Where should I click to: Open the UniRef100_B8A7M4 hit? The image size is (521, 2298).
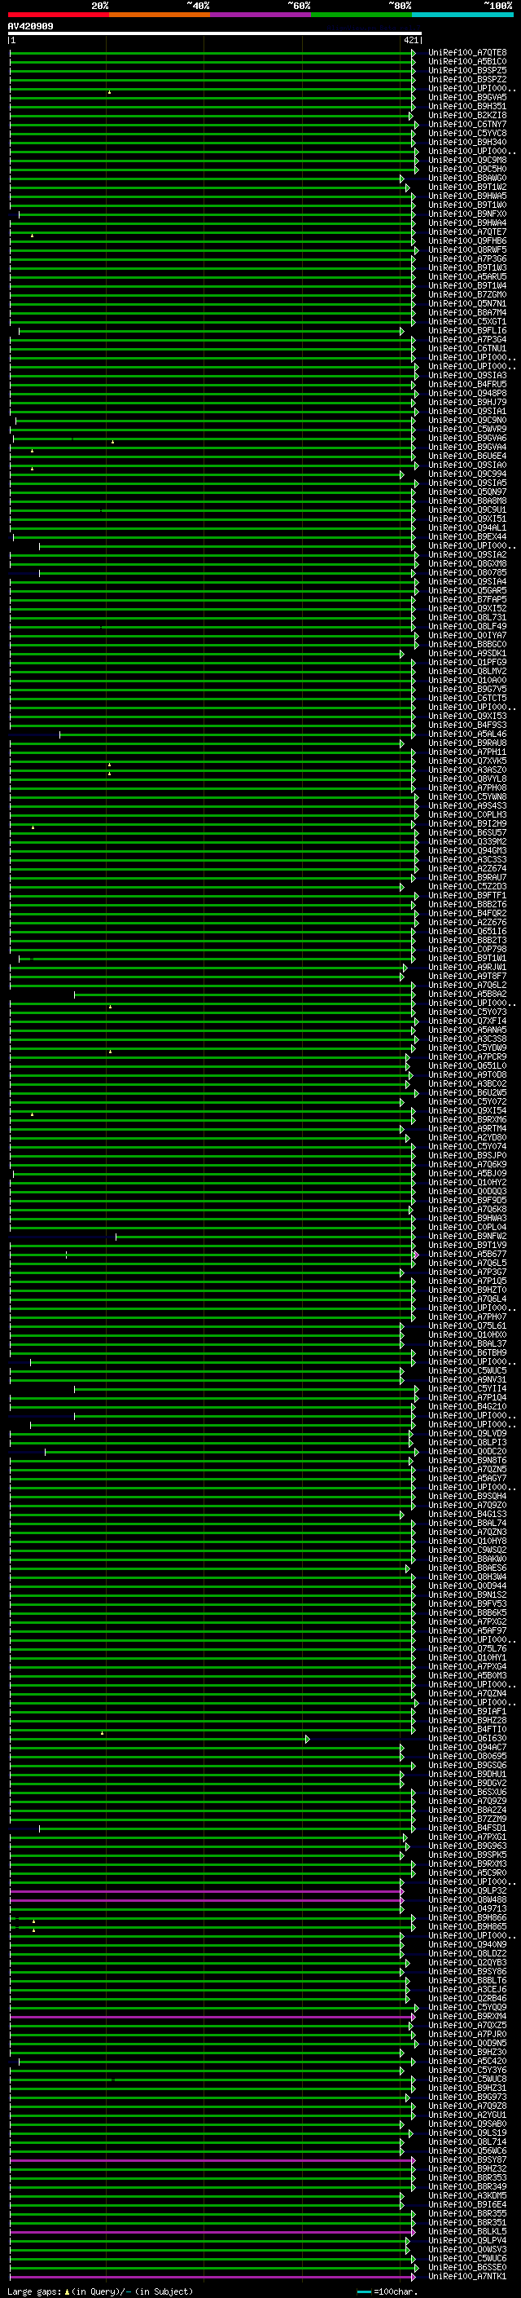pyautogui.click(x=466, y=313)
